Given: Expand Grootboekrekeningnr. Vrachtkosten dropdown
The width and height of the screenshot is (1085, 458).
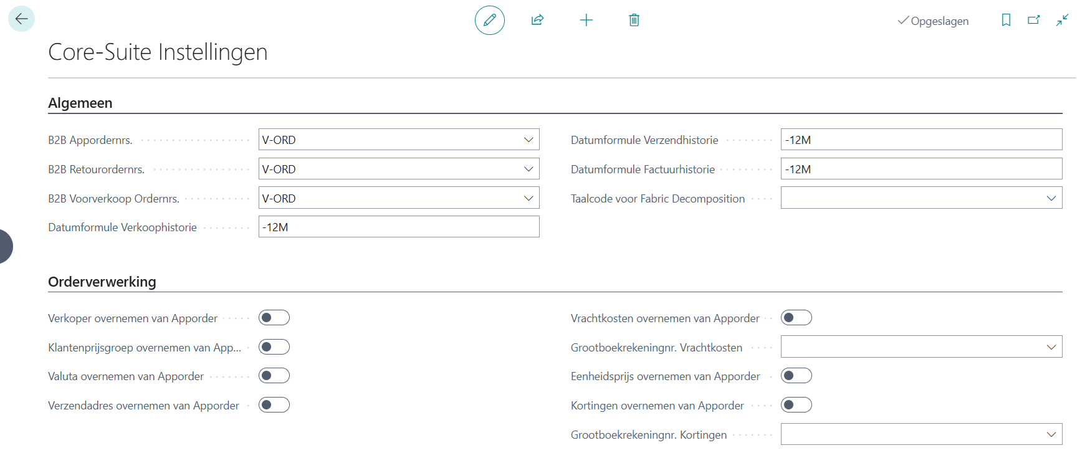Looking at the screenshot, I should tap(1051, 347).
